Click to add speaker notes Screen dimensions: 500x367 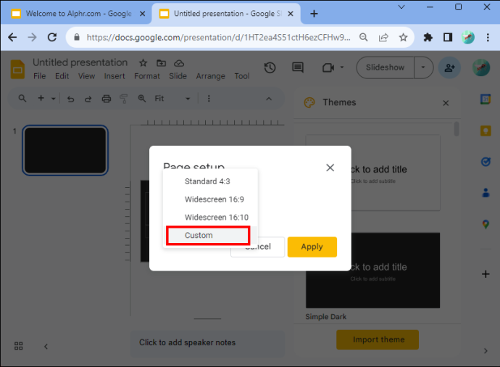pos(207,343)
